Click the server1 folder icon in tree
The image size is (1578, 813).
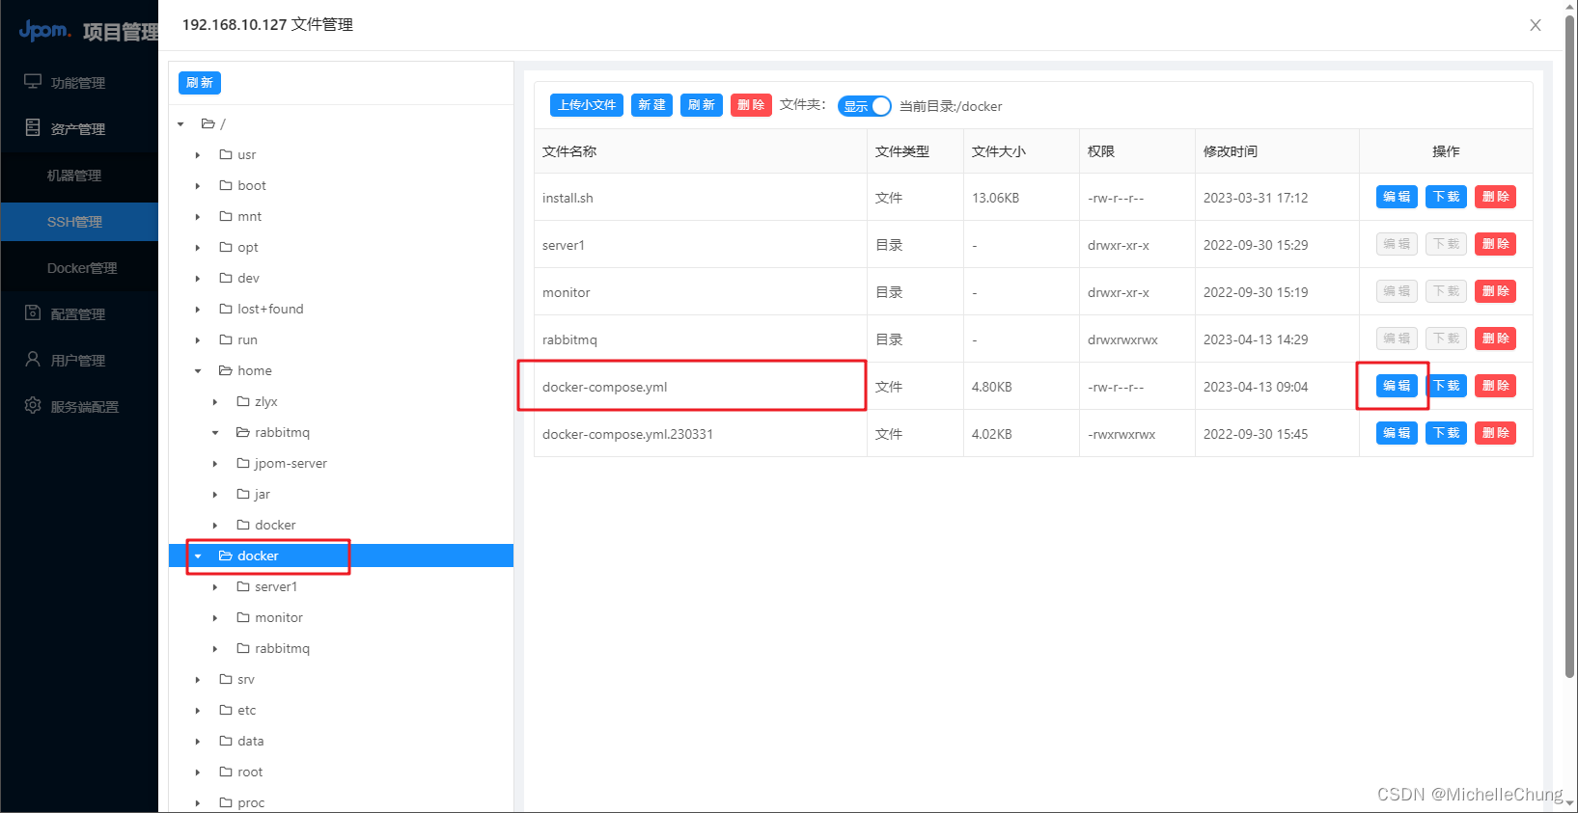point(243,586)
